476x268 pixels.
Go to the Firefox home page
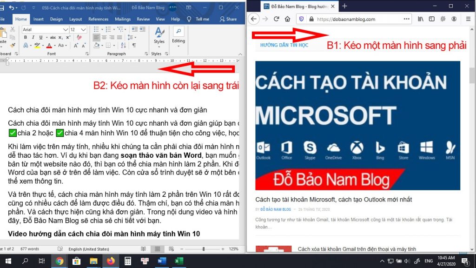(x=287, y=19)
